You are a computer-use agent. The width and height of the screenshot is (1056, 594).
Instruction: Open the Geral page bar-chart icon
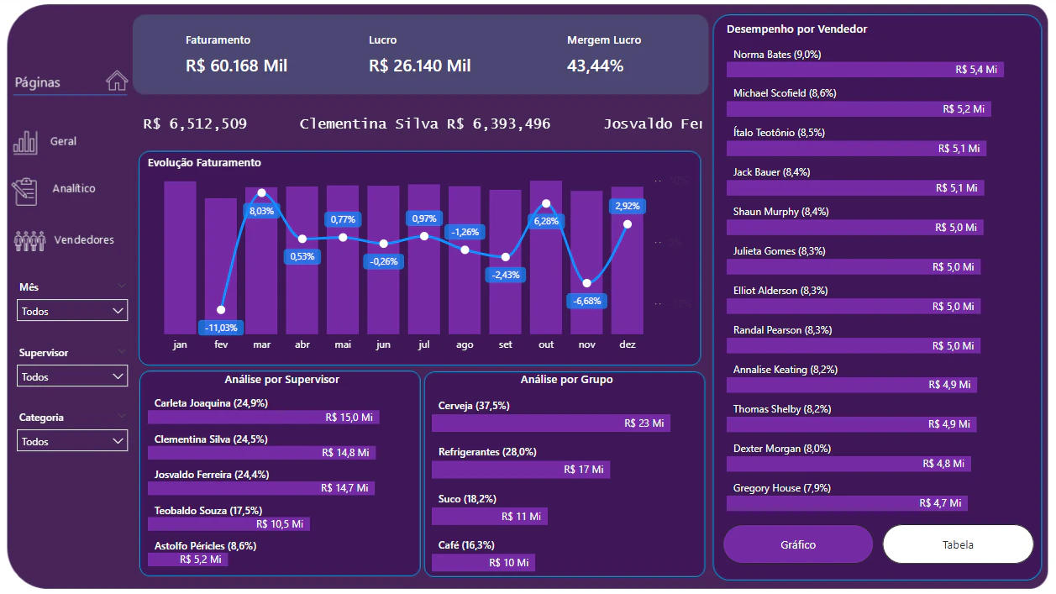pyautogui.click(x=25, y=142)
